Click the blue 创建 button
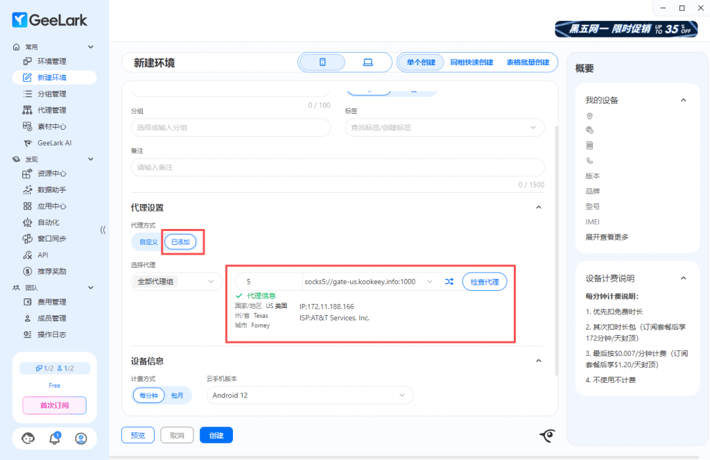 (x=216, y=435)
